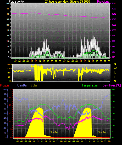Click the green 'Temperatura' legend label
122x145 pixels.
pos(90,85)
